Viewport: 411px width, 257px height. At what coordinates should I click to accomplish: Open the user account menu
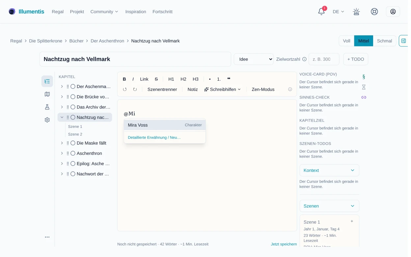click(x=393, y=12)
